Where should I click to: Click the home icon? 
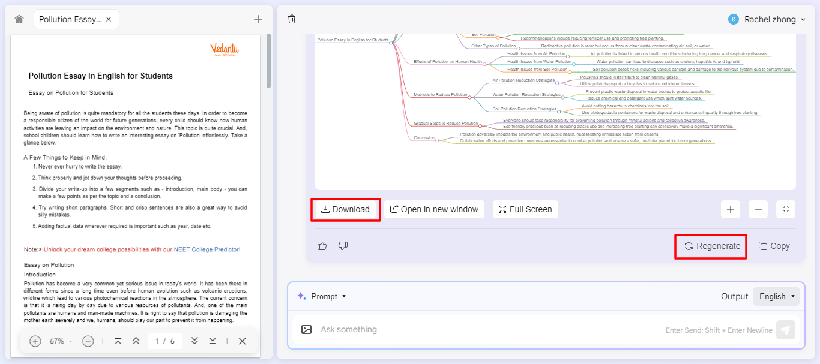click(19, 19)
